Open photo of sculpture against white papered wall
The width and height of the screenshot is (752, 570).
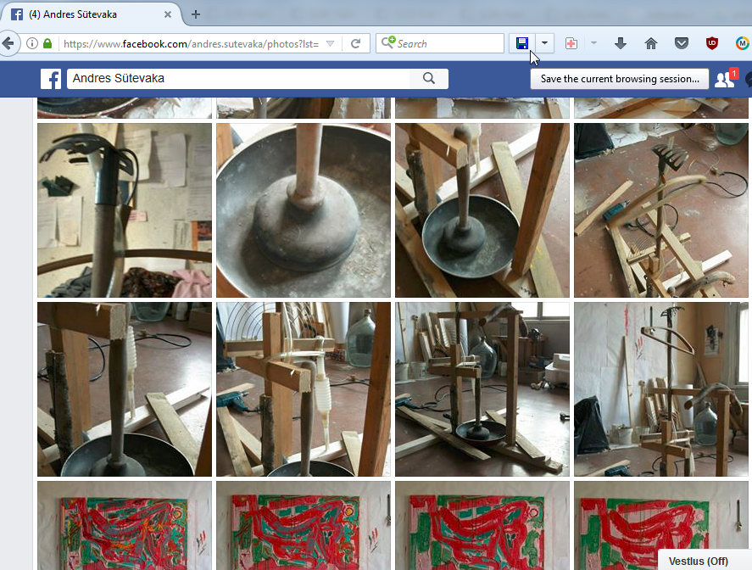tap(661, 389)
